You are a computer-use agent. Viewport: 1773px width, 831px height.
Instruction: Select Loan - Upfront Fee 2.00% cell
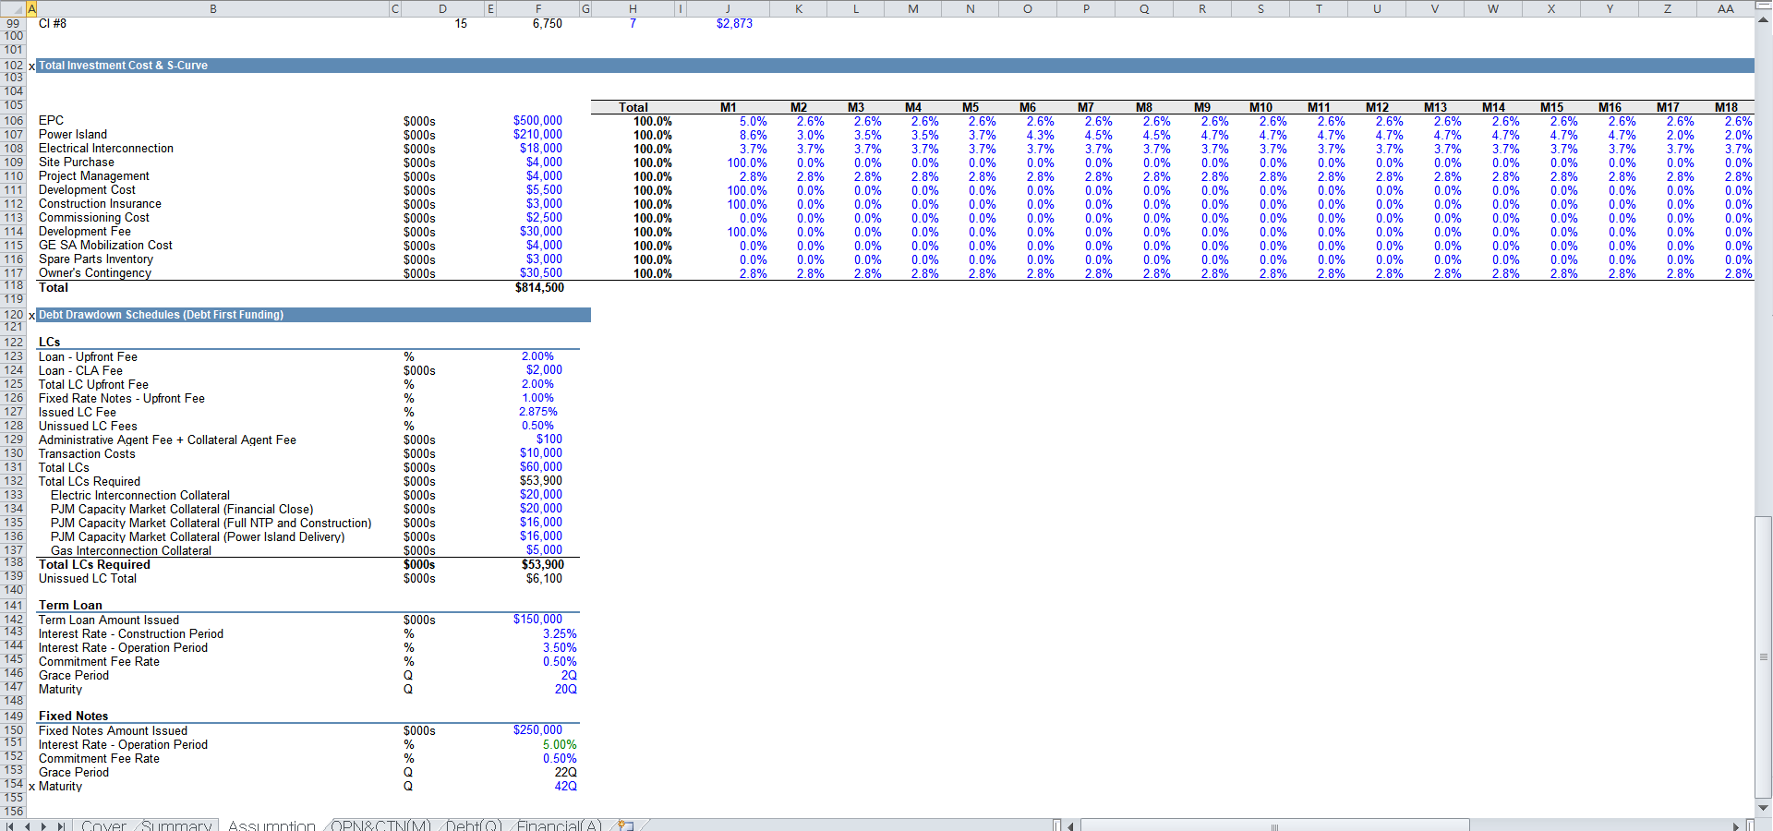(537, 356)
